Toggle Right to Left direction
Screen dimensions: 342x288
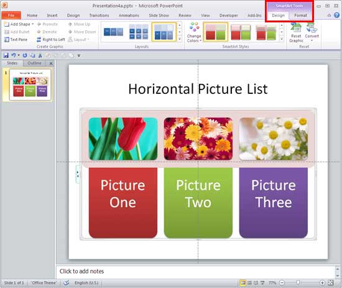(51, 39)
